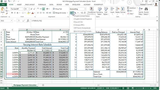Viewport: 160px width, 90px height.
Task: Increase font size with the larger A icon
Action: tap(31, 9)
